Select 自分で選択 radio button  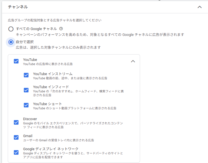point(11,42)
